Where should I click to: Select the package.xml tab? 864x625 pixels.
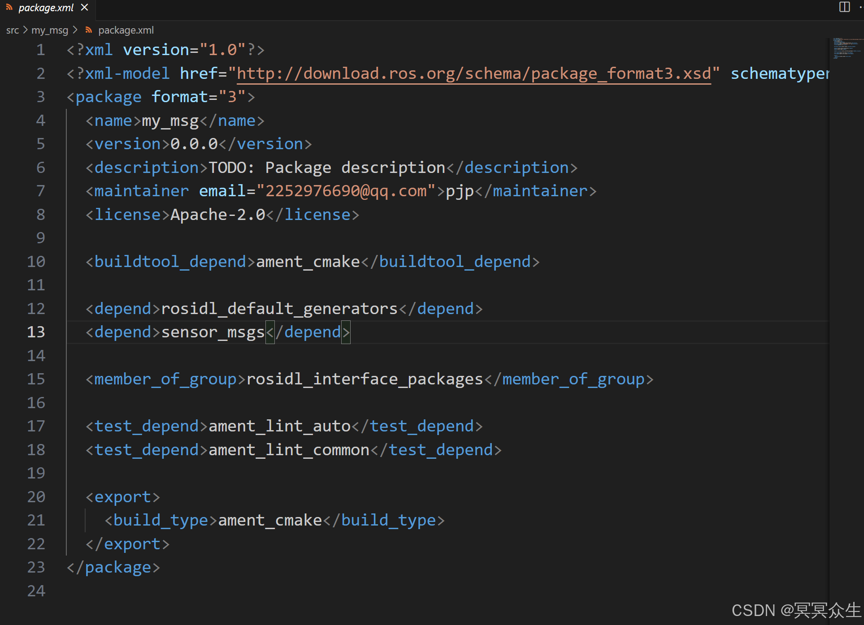[46, 8]
